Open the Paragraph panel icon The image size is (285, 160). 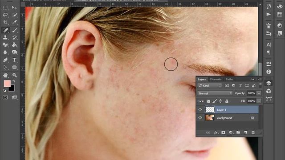pyautogui.click(x=269, y=52)
